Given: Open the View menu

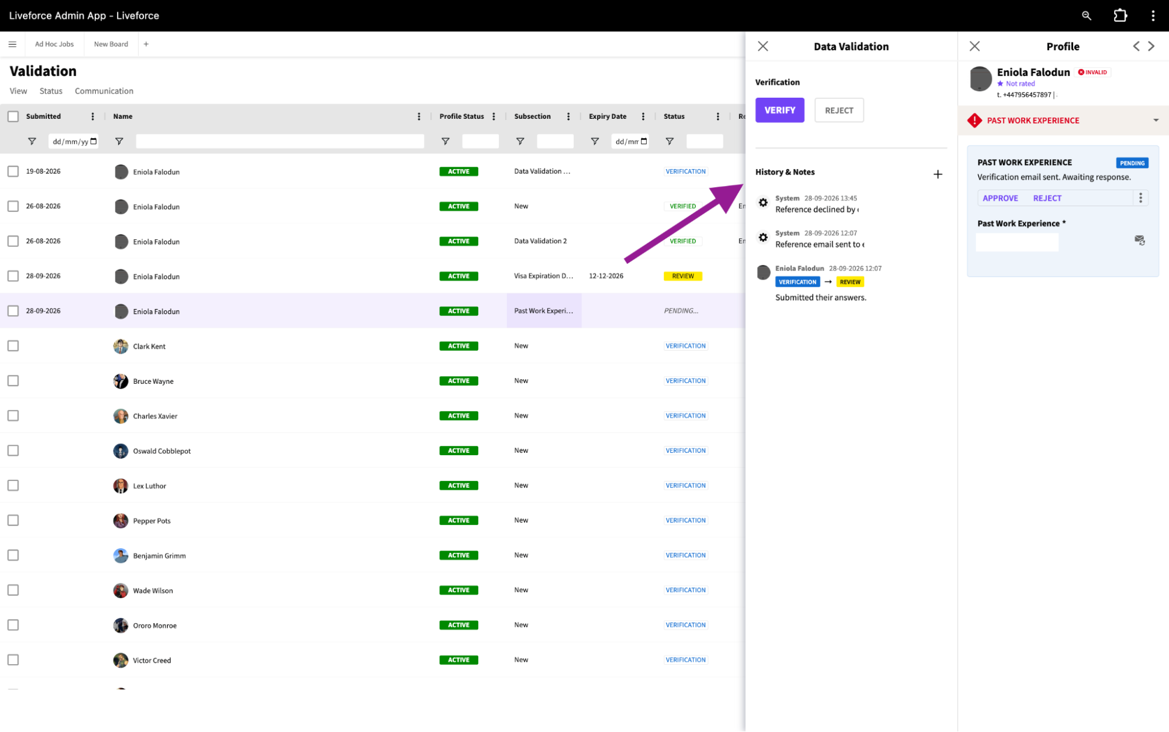Looking at the screenshot, I should pos(18,91).
